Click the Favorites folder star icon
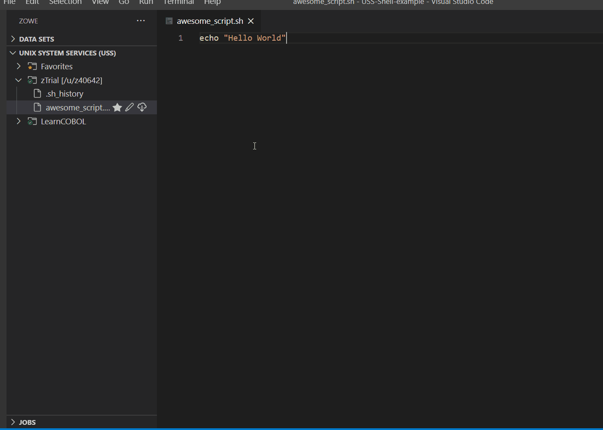Screen dimensions: 603x430 [32, 66]
